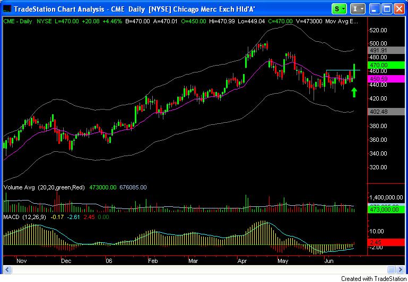Click the Dec label on time axis

click(65, 261)
